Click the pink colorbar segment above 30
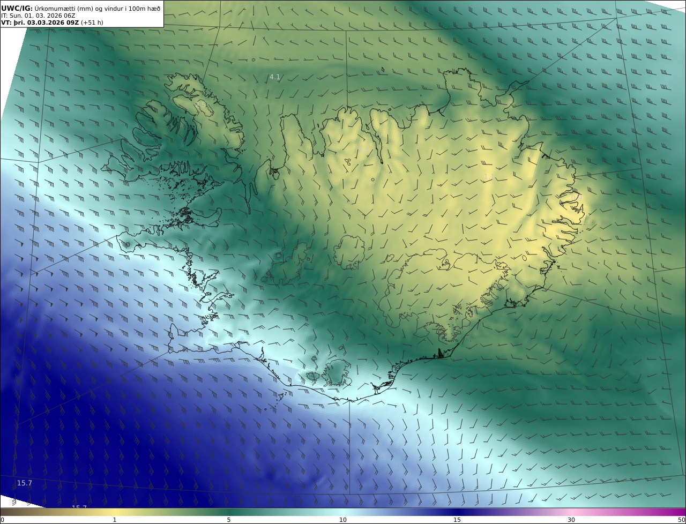This screenshot has height=524, width=686. 571,512
